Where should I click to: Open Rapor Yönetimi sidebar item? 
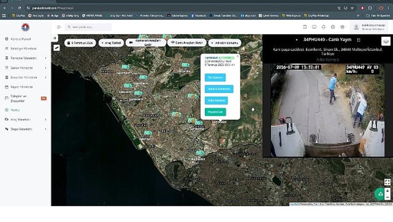[22, 87]
